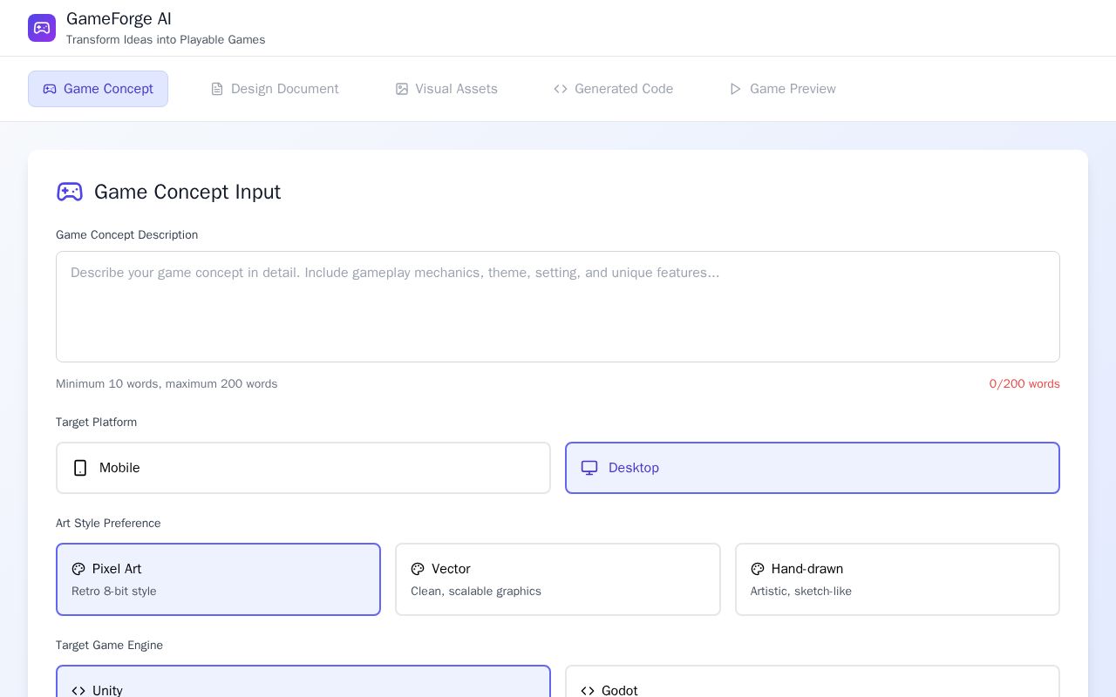The image size is (1116, 697).
Task: Switch to the Game Concept tab
Action: point(98,89)
